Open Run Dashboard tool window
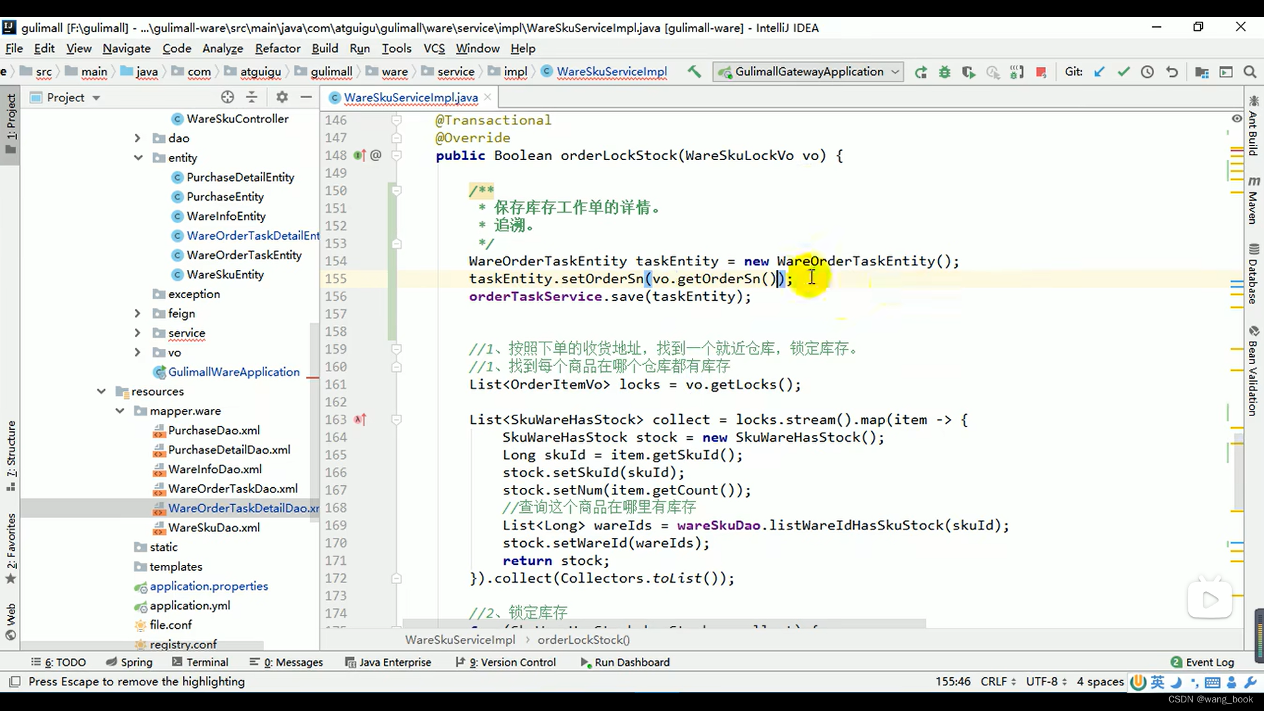 click(x=625, y=662)
